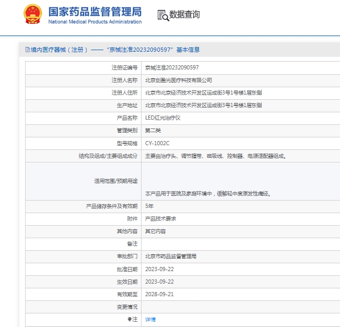This screenshot has width=340, height=327.
Task: Select registrant name 北京创盈光医疗科技有限公司
Action: click(x=178, y=80)
